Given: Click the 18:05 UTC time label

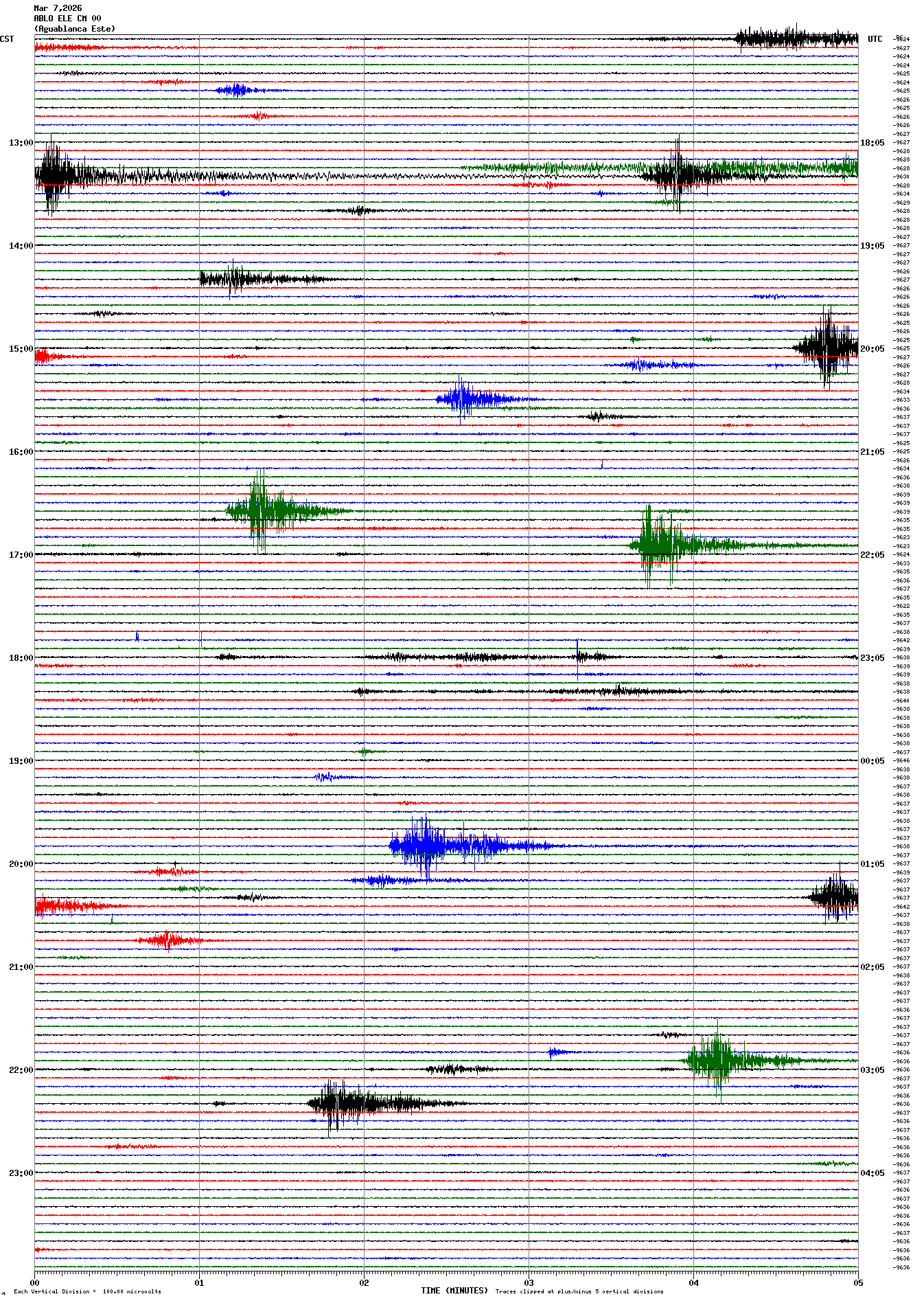Looking at the screenshot, I should click(872, 143).
